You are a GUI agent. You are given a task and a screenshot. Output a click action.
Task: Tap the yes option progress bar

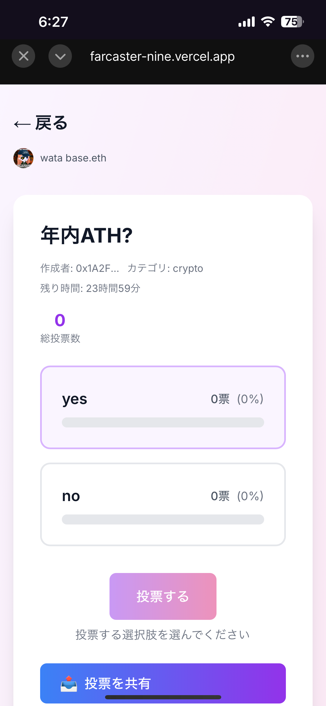163,422
